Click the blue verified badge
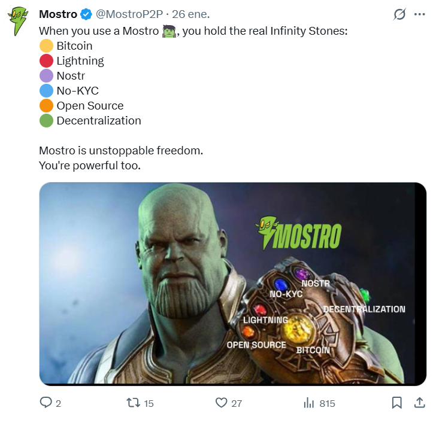Screen dimensions: 433x423 [86, 14]
